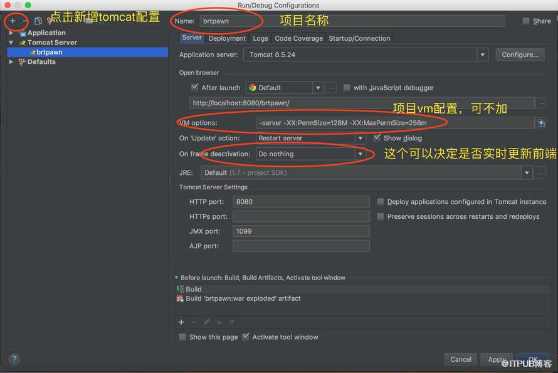Image resolution: width=558 pixels, height=373 pixels.
Task: Click the Apply button
Action: pos(497,359)
